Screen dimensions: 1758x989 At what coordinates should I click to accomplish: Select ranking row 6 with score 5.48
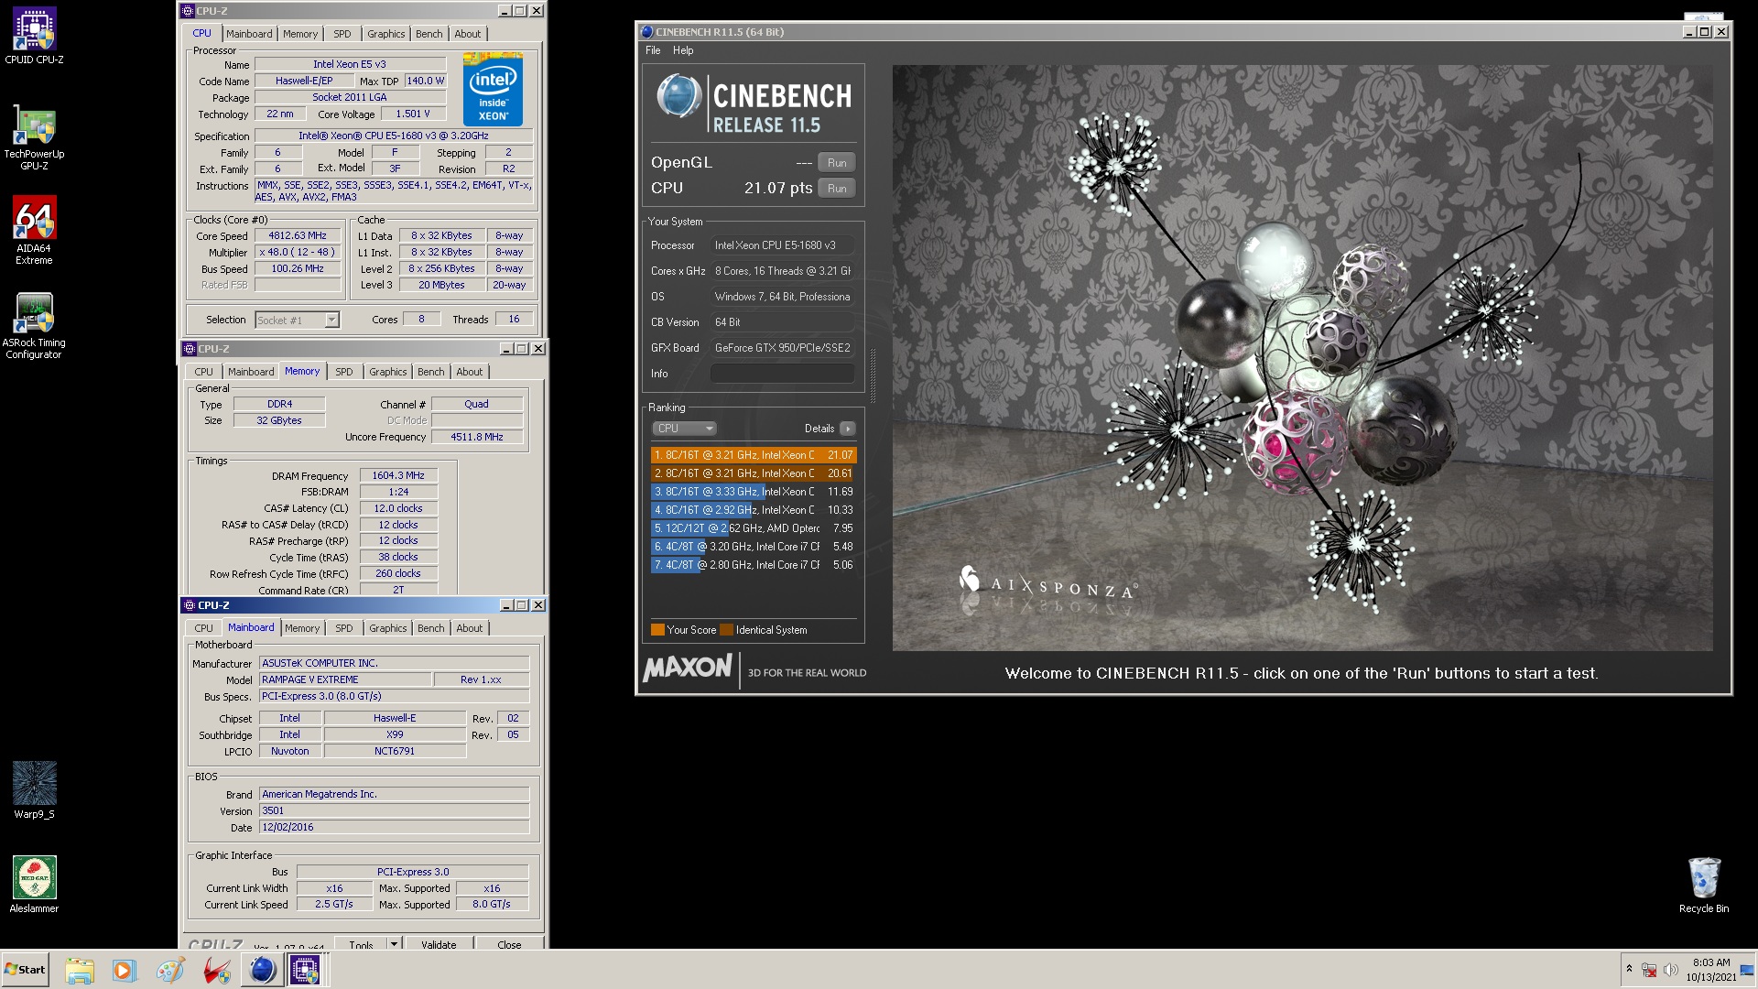pyautogui.click(x=754, y=547)
